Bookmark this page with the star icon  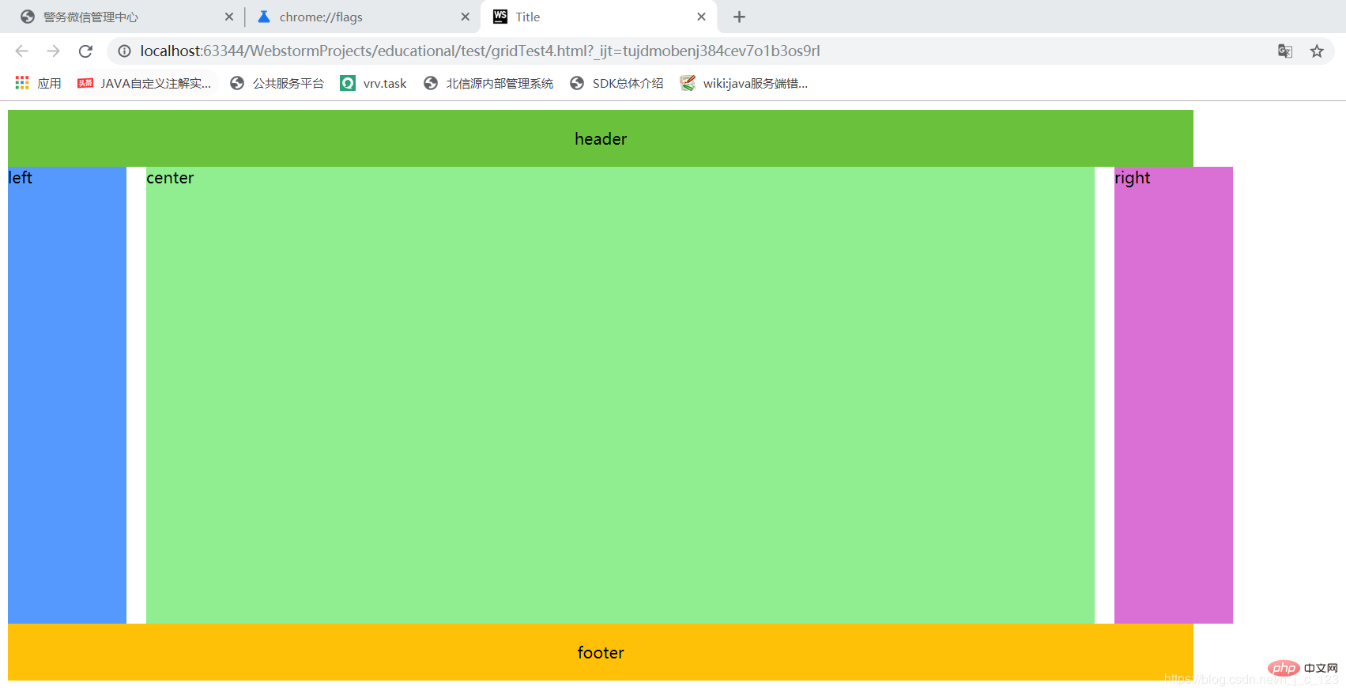pos(1317,51)
